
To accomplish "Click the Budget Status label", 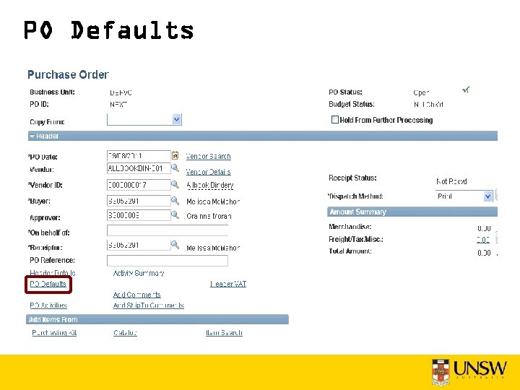I will coord(352,104).
